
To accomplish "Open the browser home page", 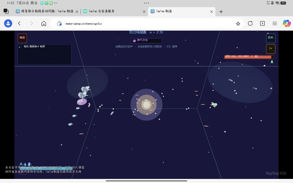I will (x=44, y=24).
